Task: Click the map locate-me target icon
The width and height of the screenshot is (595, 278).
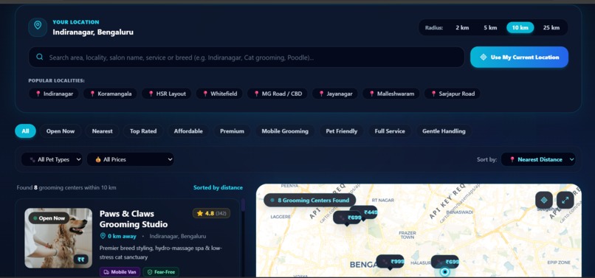Action: tap(544, 200)
